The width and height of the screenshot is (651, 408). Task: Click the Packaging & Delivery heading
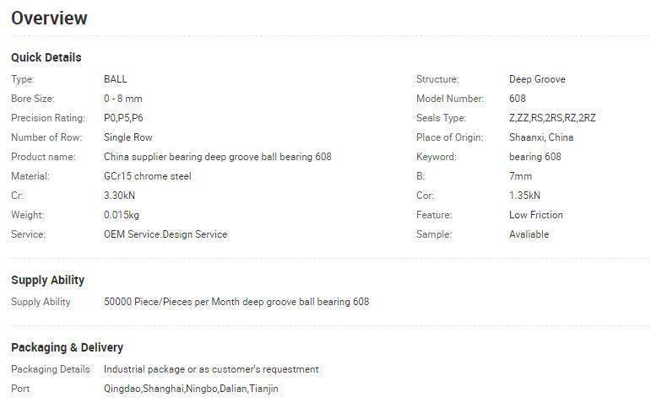tap(67, 347)
